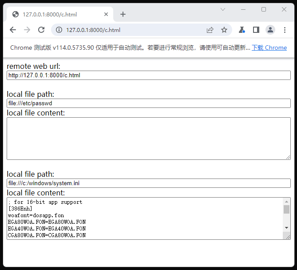Share this page via share icon
This screenshot has width=297, height=270.
(x=210, y=30)
